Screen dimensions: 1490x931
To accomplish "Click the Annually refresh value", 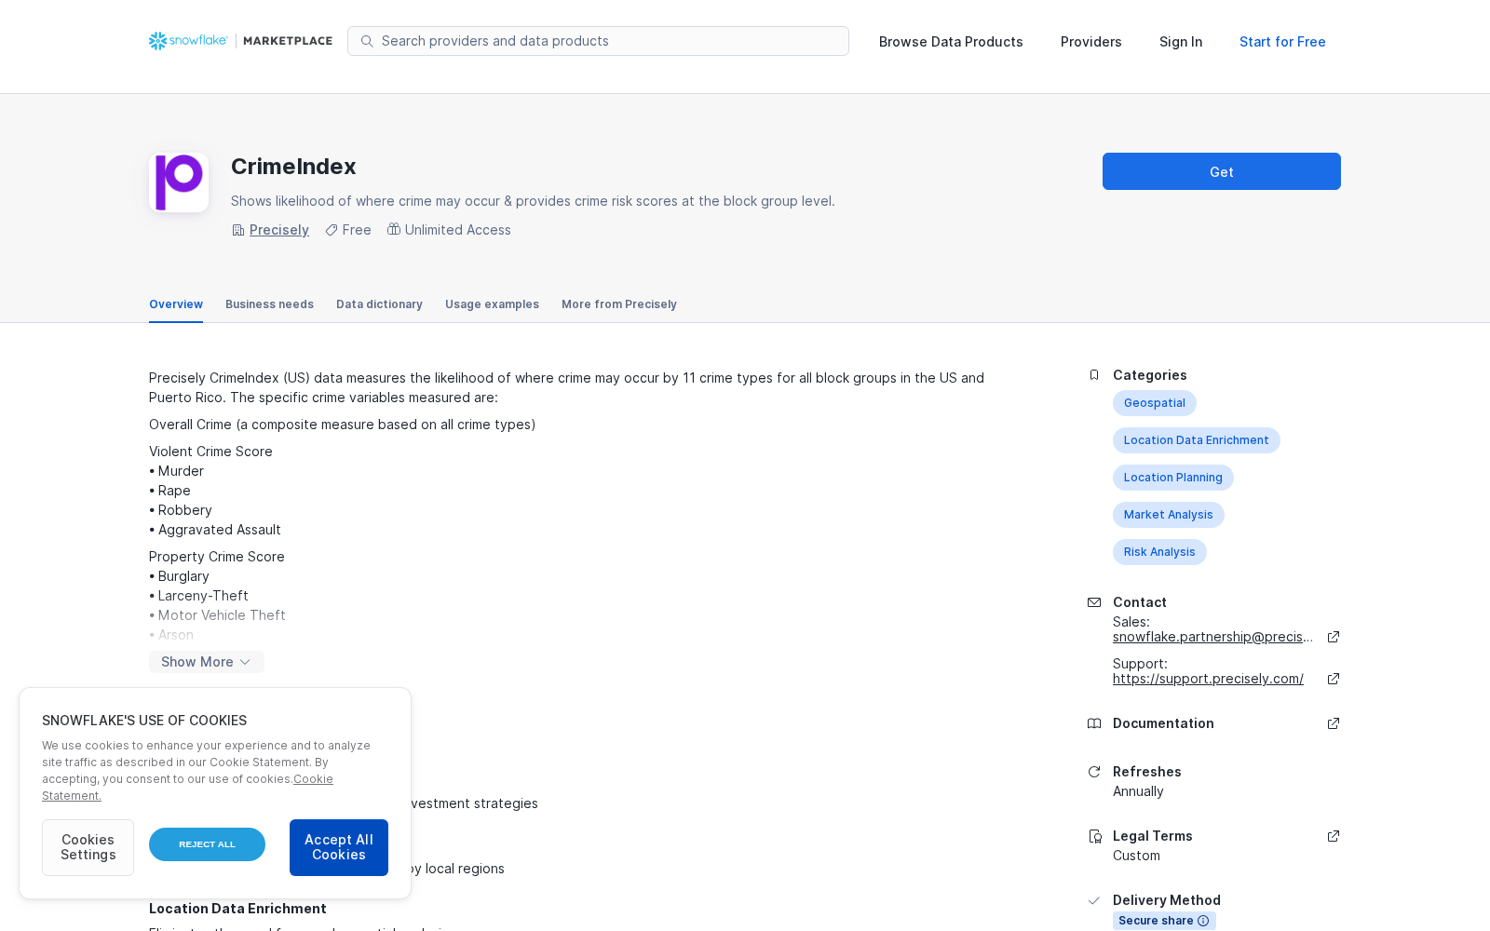I will click(x=1138, y=791).
